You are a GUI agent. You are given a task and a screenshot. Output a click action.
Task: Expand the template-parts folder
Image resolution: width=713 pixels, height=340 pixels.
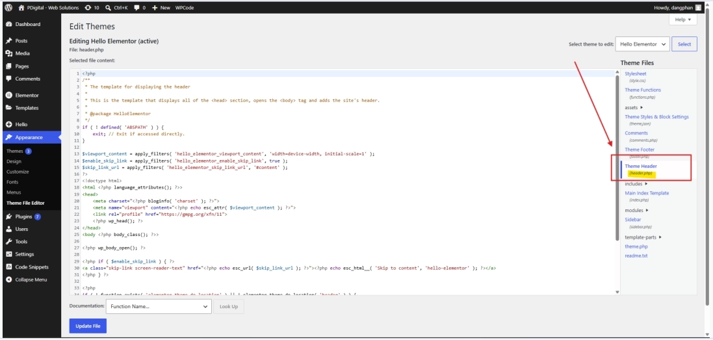(643, 237)
